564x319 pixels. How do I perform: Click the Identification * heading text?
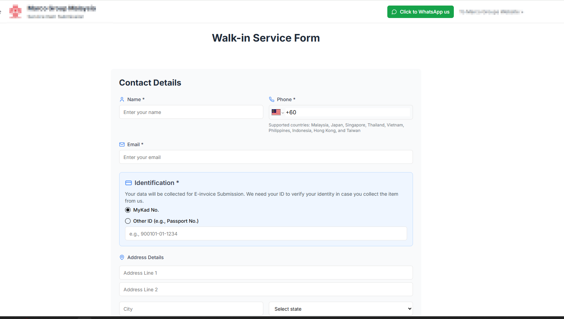click(157, 183)
